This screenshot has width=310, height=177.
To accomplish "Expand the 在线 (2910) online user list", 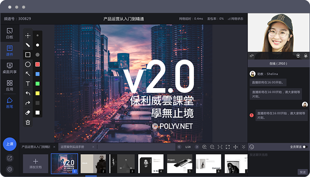I will coord(279,63).
